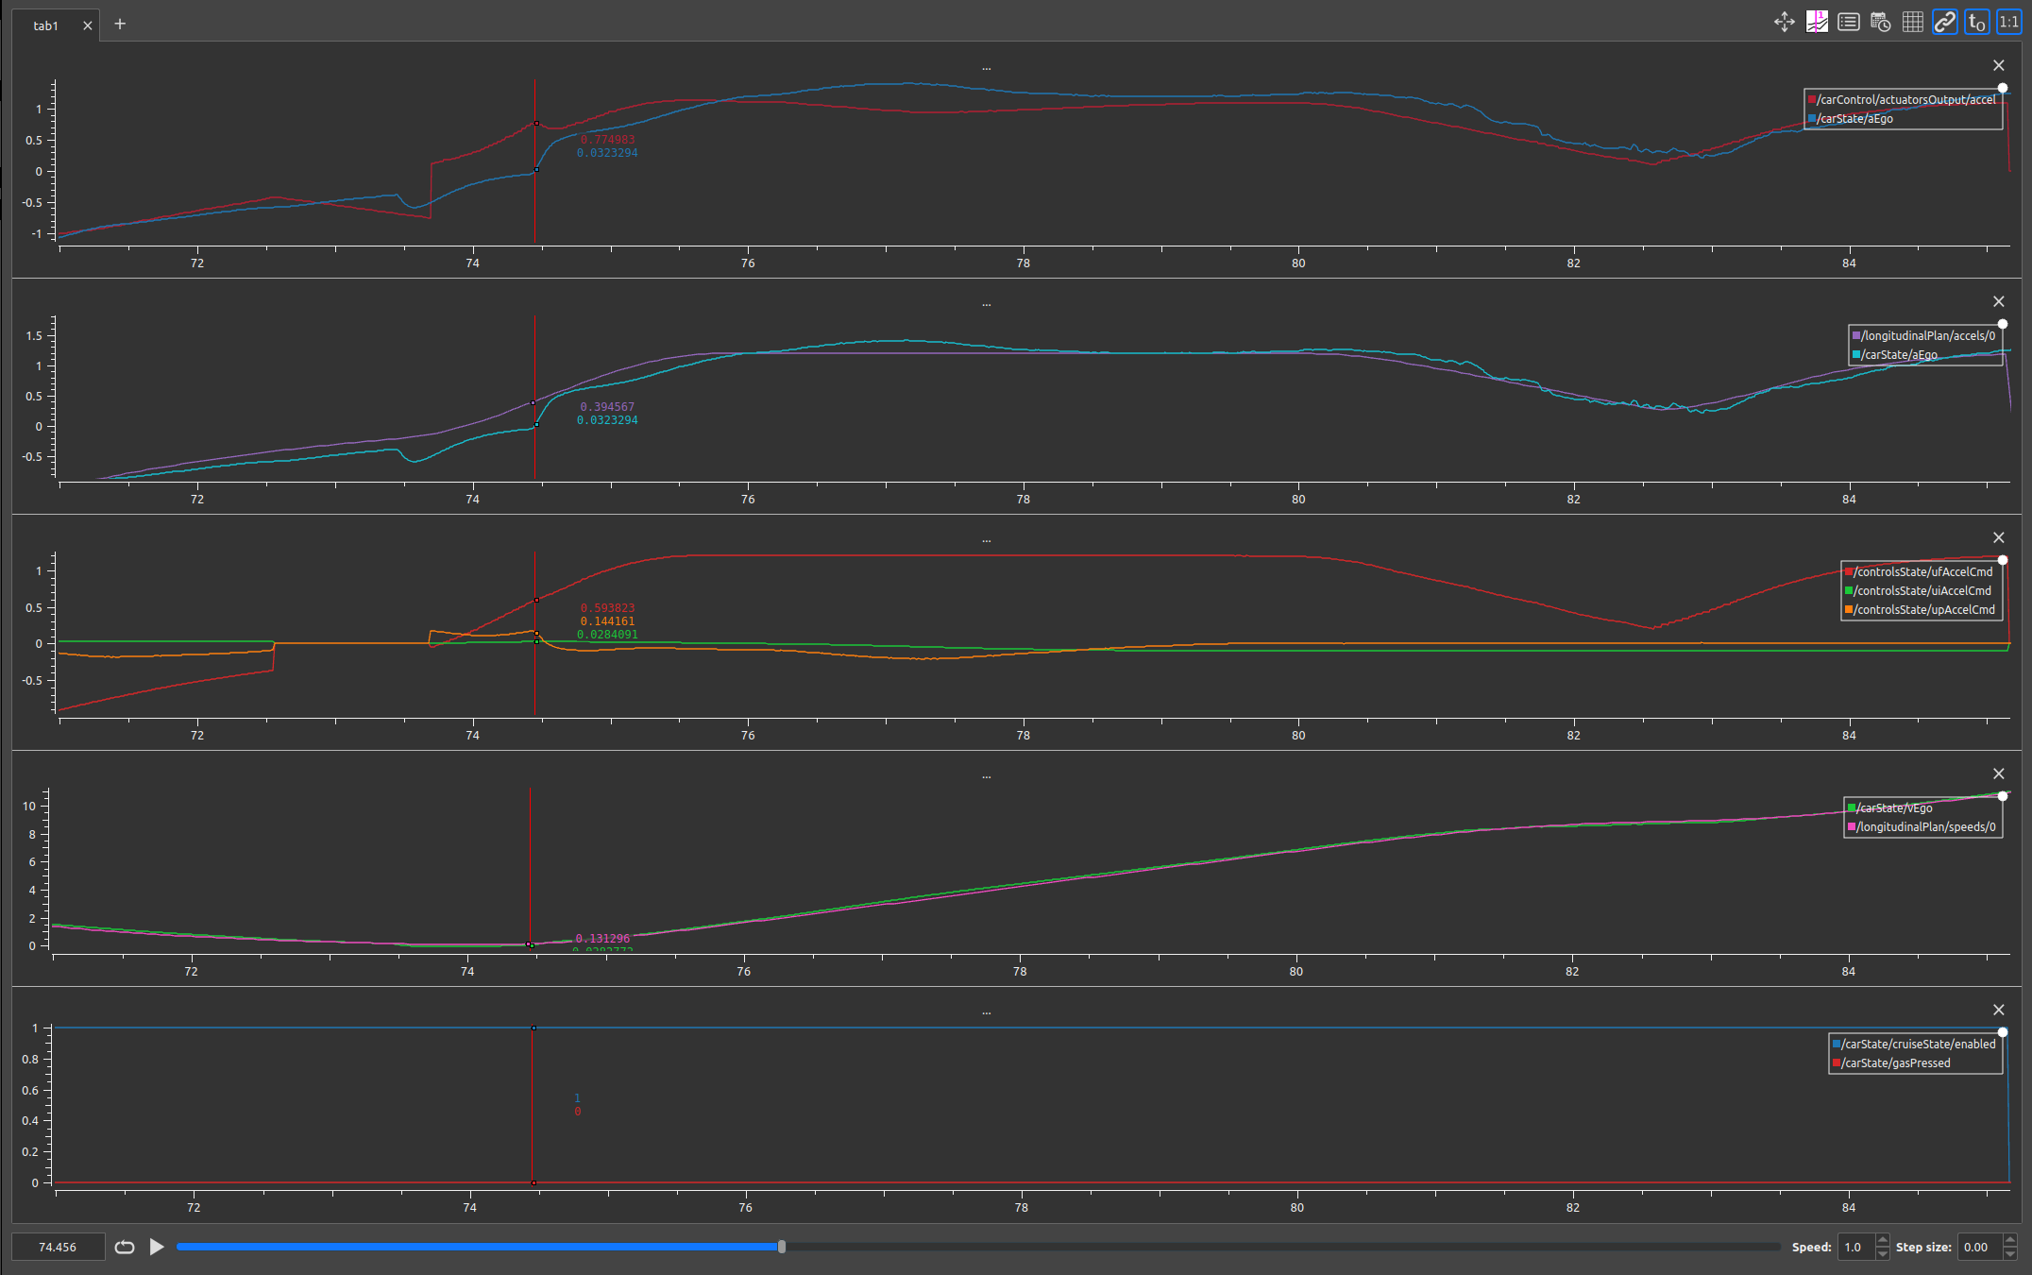Click /controlsState/uiAccelCmd legend entry

1922,590
